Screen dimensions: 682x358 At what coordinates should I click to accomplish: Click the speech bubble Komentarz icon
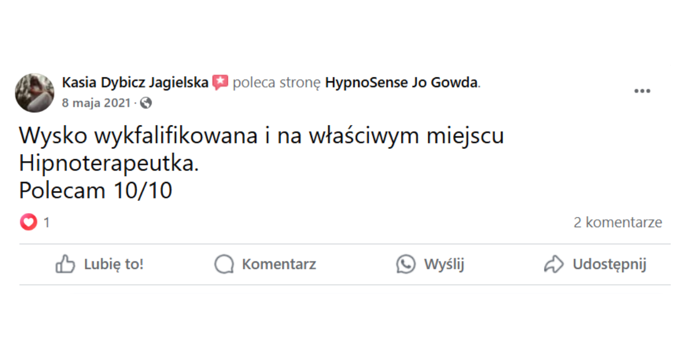(224, 264)
